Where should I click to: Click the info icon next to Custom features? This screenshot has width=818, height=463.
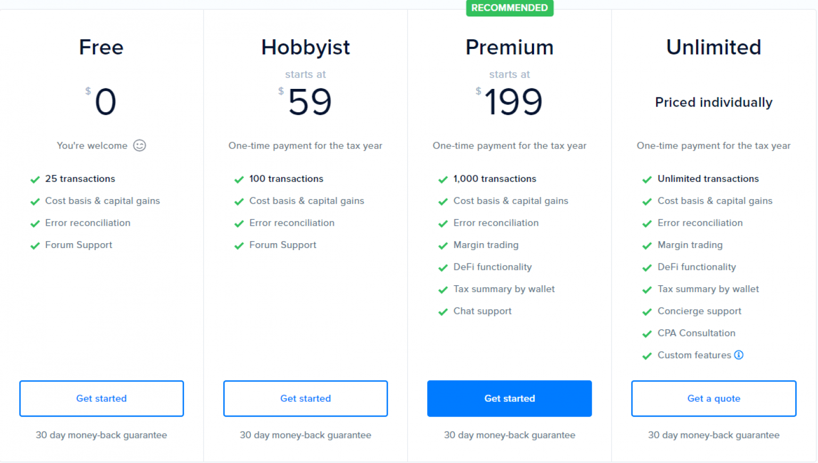[x=739, y=355]
